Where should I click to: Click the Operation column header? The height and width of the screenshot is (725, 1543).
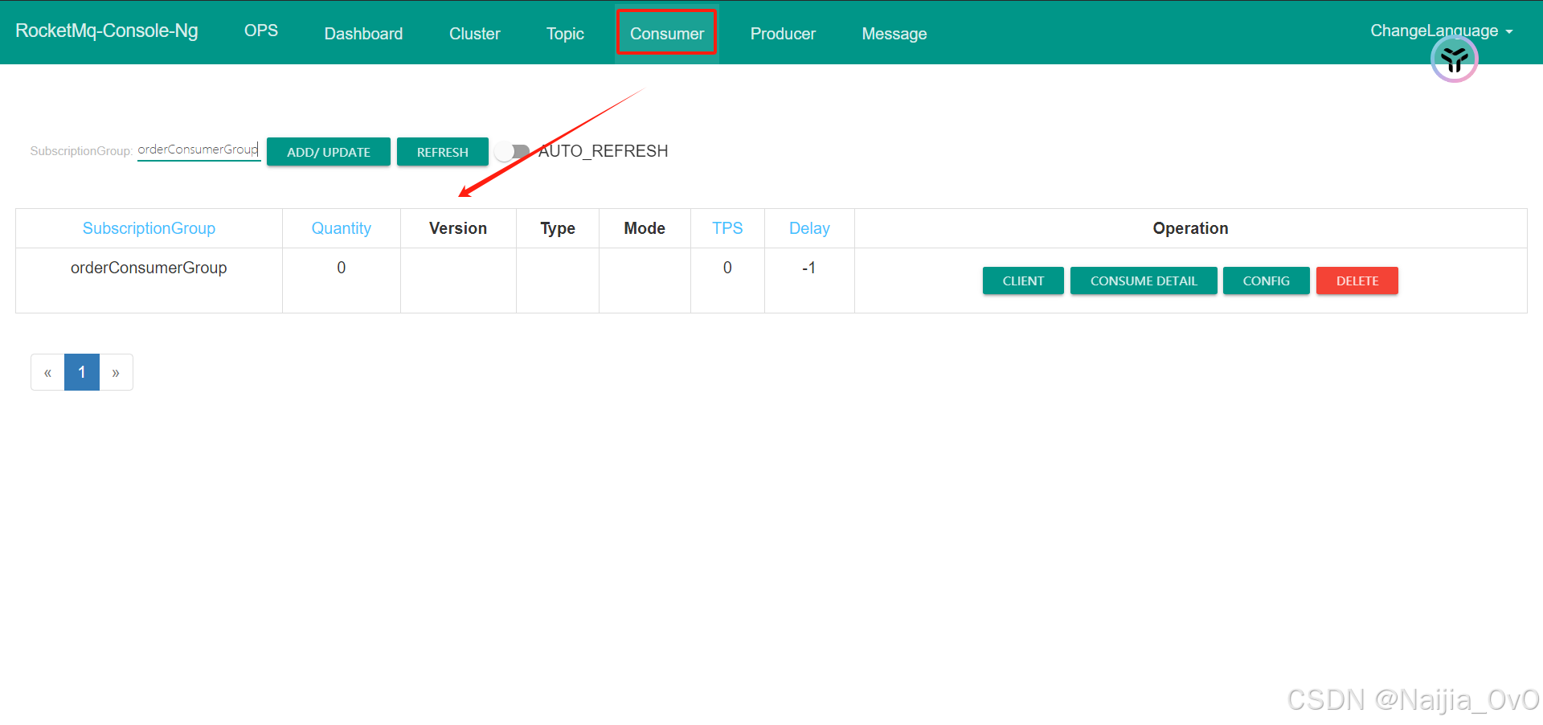tap(1191, 228)
